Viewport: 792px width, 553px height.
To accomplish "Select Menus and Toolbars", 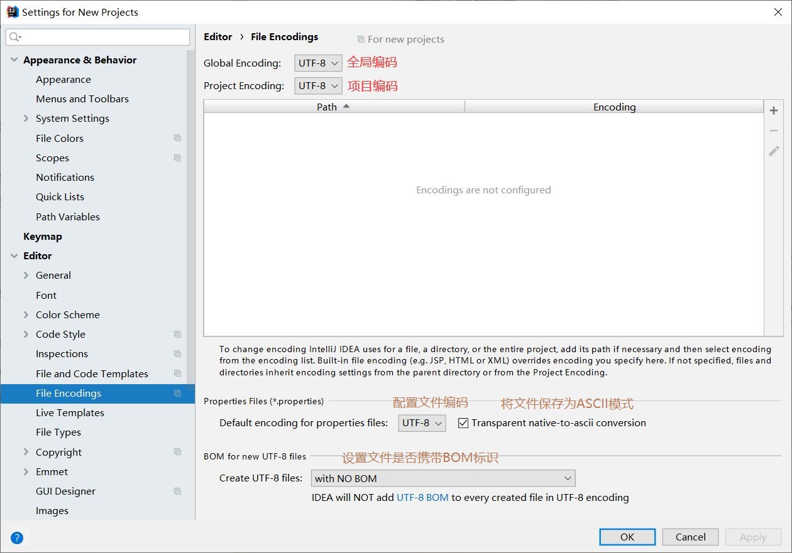I will pyautogui.click(x=82, y=99).
